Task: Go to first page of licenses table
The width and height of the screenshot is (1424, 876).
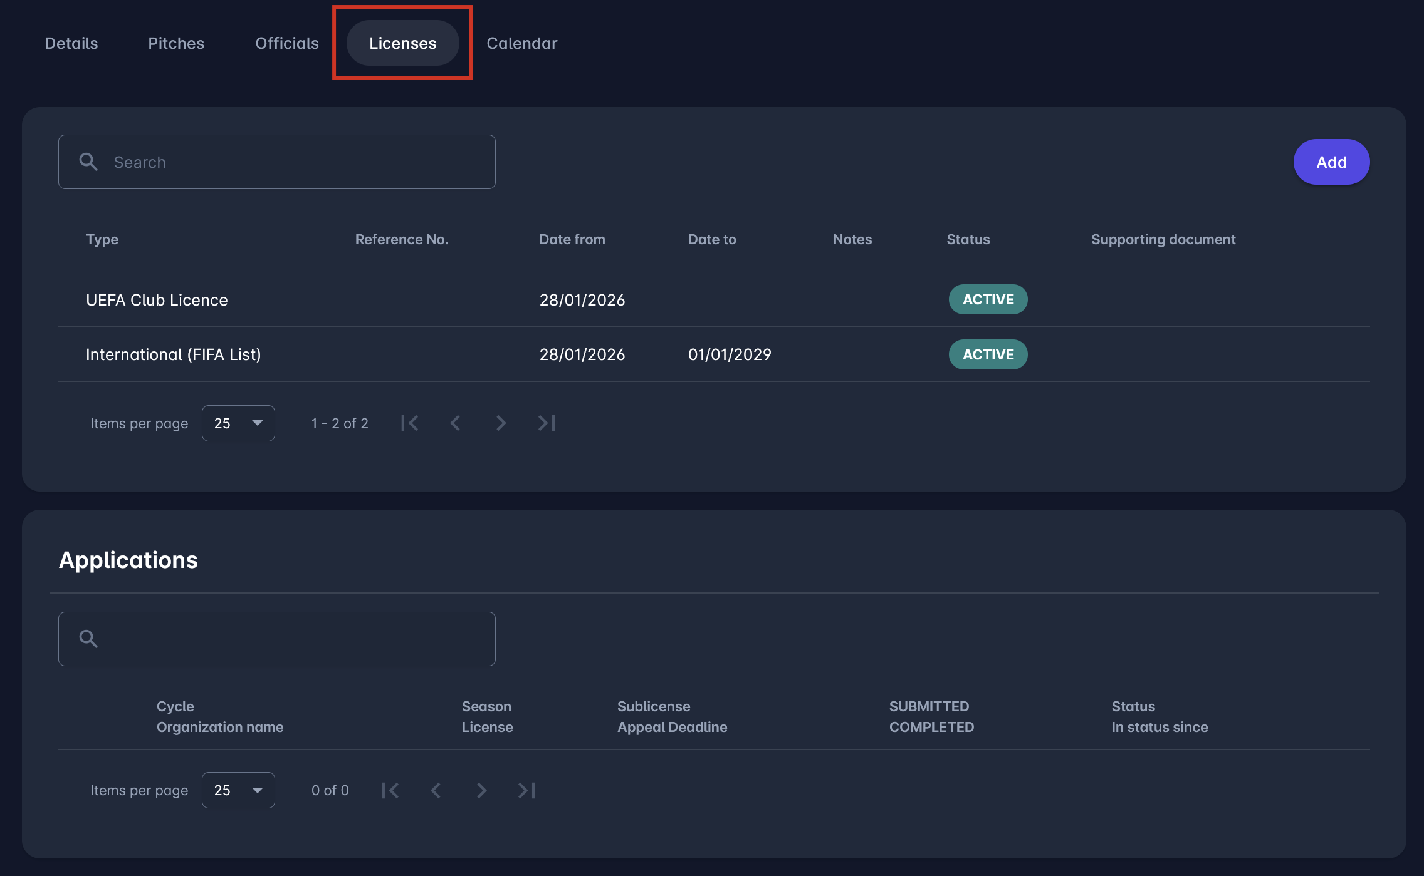Action: click(410, 423)
